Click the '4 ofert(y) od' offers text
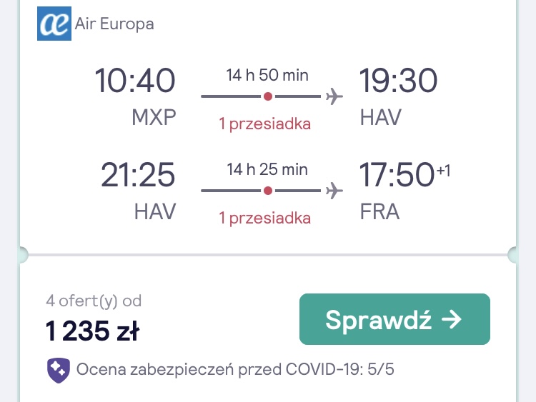 (x=94, y=301)
